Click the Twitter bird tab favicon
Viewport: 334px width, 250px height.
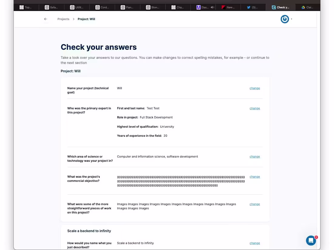249,7
